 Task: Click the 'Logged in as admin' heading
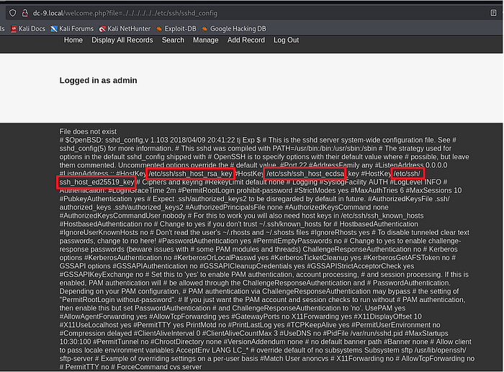(99, 80)
